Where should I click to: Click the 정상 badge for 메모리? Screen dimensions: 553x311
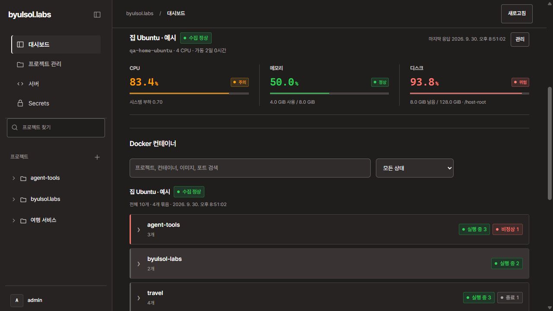[x=380, y=82]
